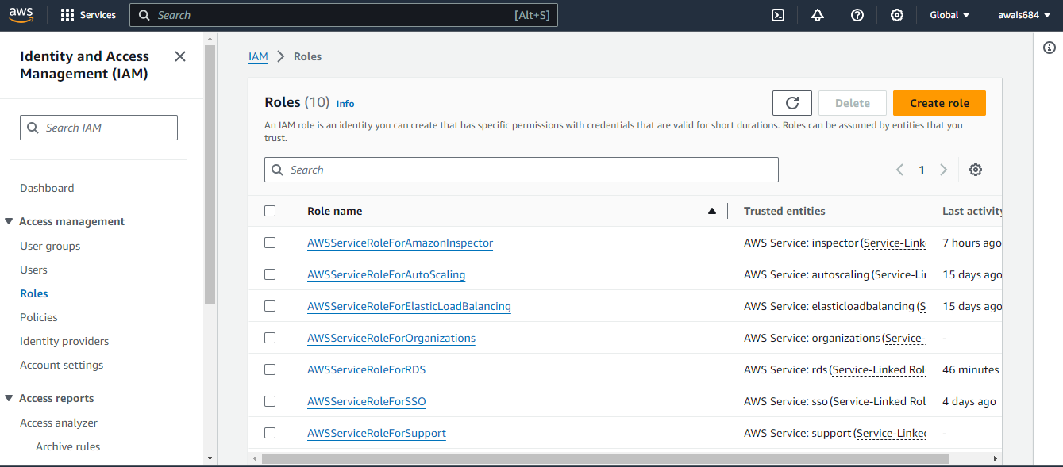Screen dimensions: 1063x467
Task: Tick the AWSServiceRoleForRDS row checkbox
Action: click(270, 369)
